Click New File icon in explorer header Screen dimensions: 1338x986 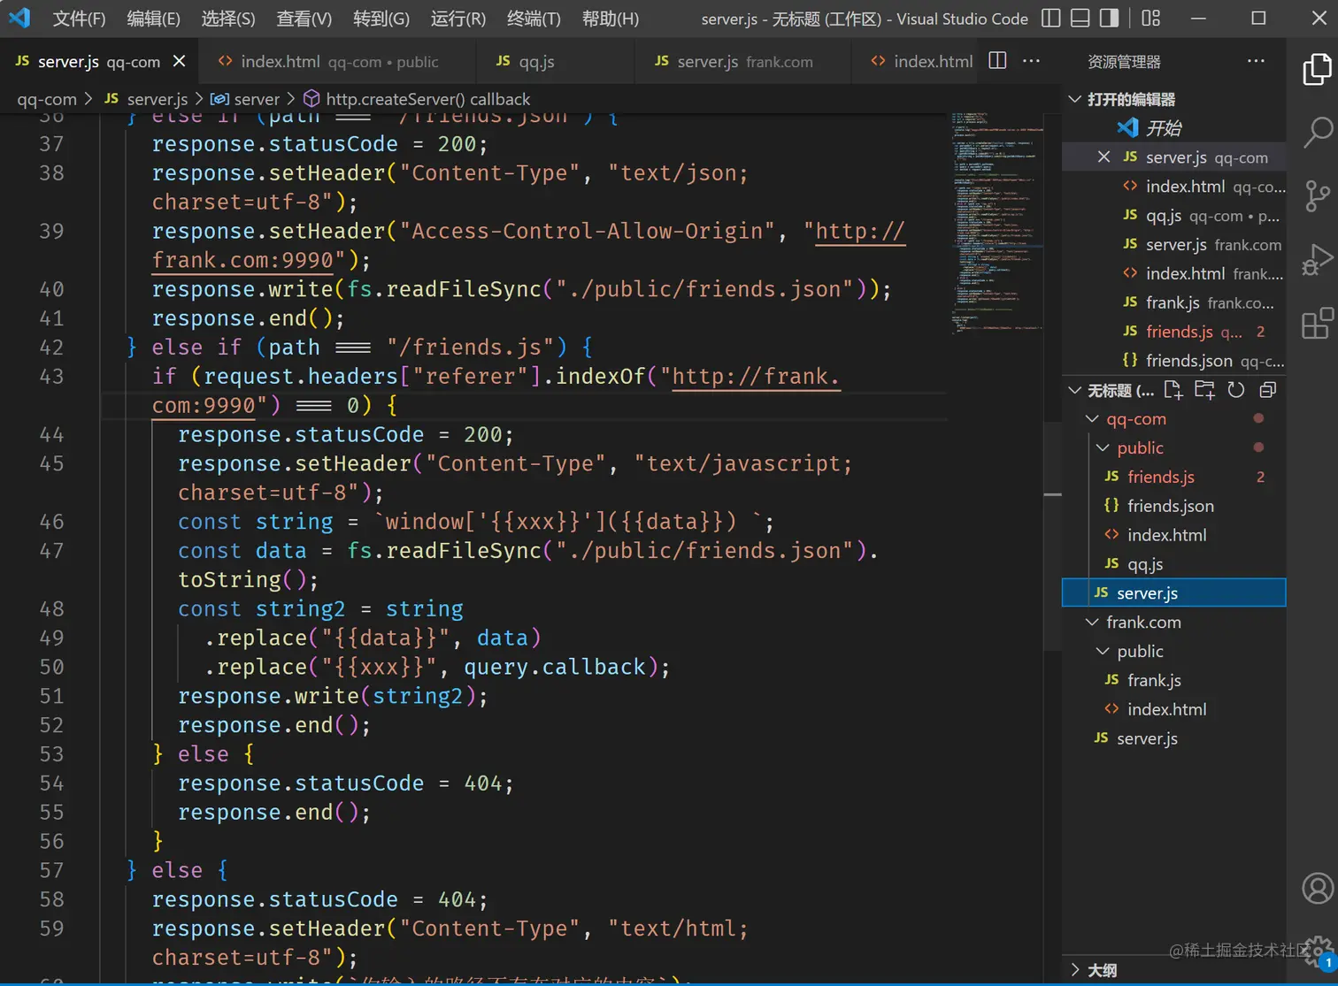coord(1173,390)
